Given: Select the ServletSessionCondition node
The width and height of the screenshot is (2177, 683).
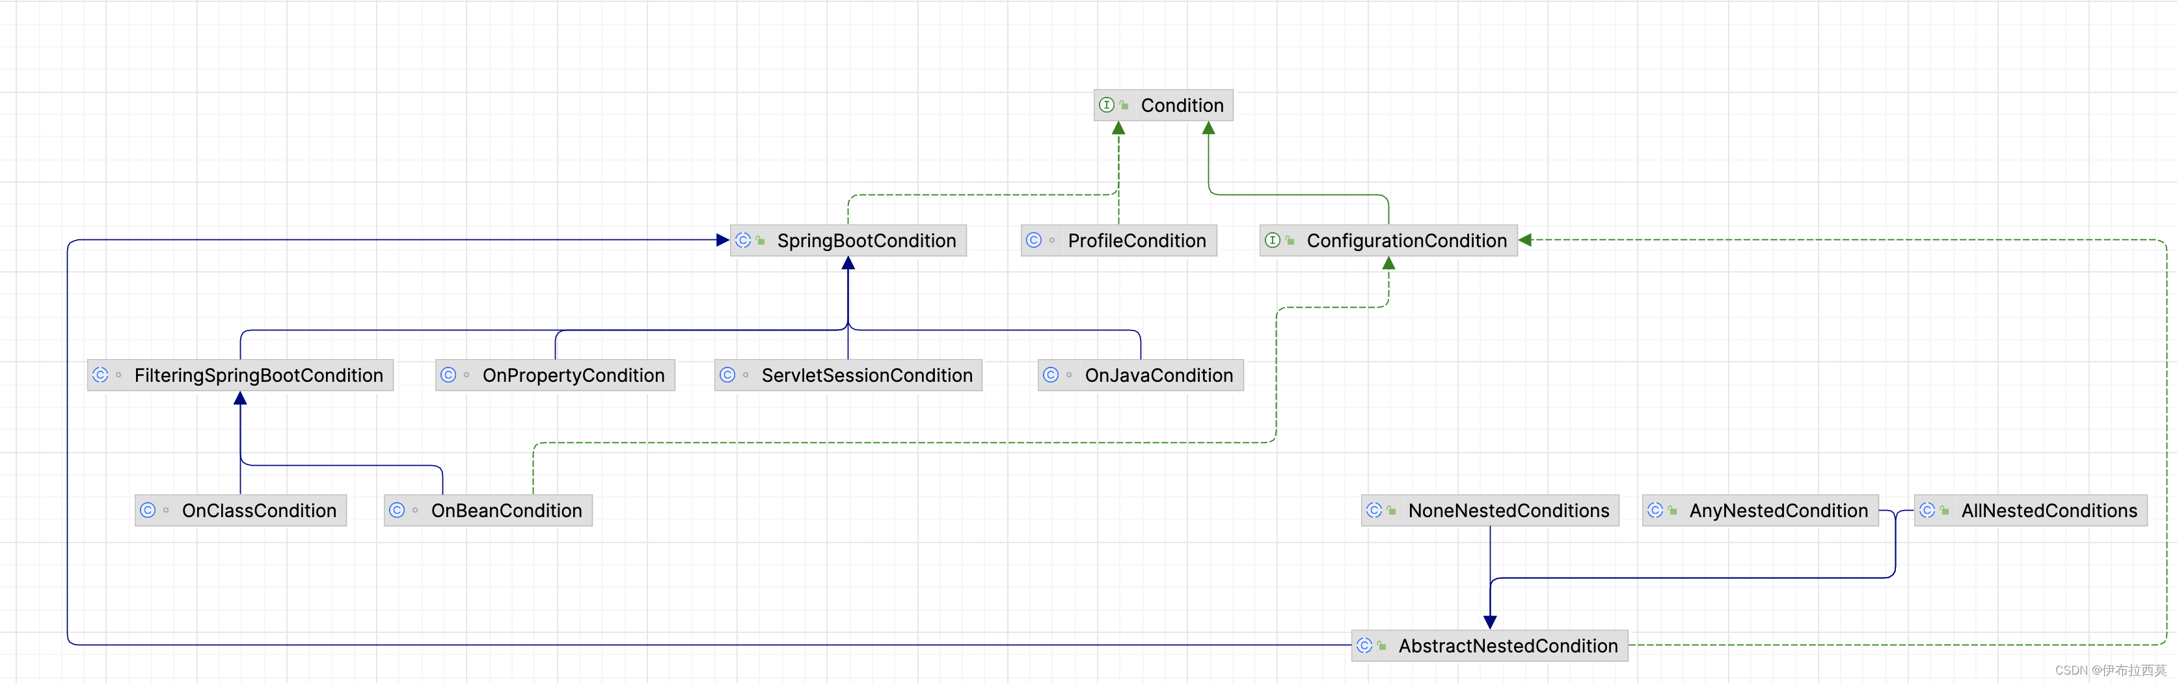Looking at the screenshot, I should [x=848, y=375].
